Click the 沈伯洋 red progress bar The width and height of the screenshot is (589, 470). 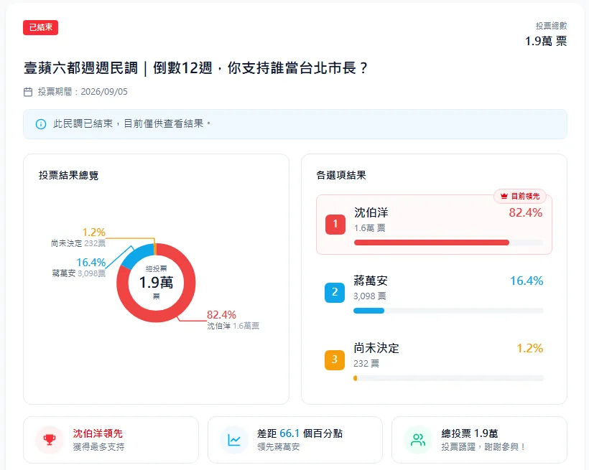(x=432, y=243)
